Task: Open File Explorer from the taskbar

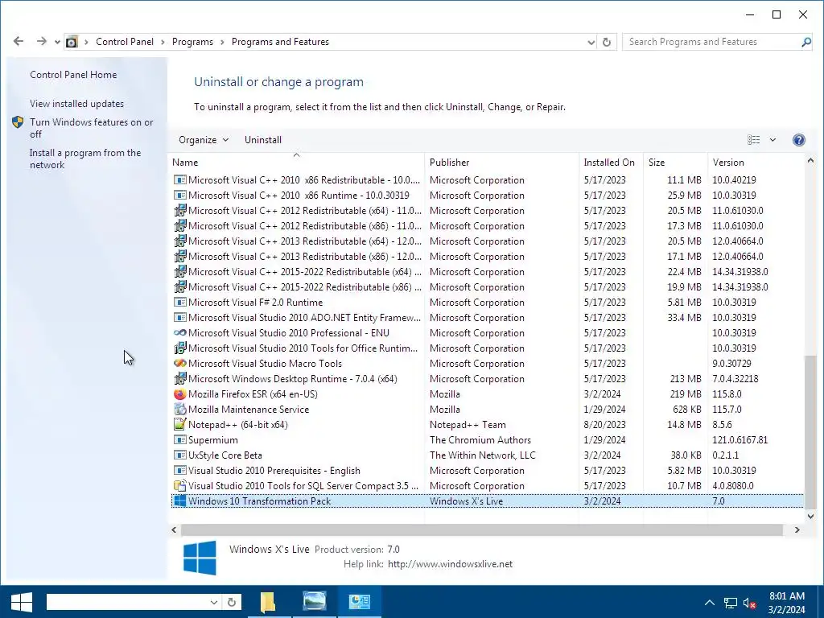Action: pyautogui.click(x=268, y=602)
